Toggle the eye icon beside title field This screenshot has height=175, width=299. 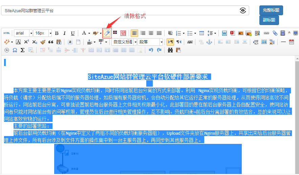point(243,10)
